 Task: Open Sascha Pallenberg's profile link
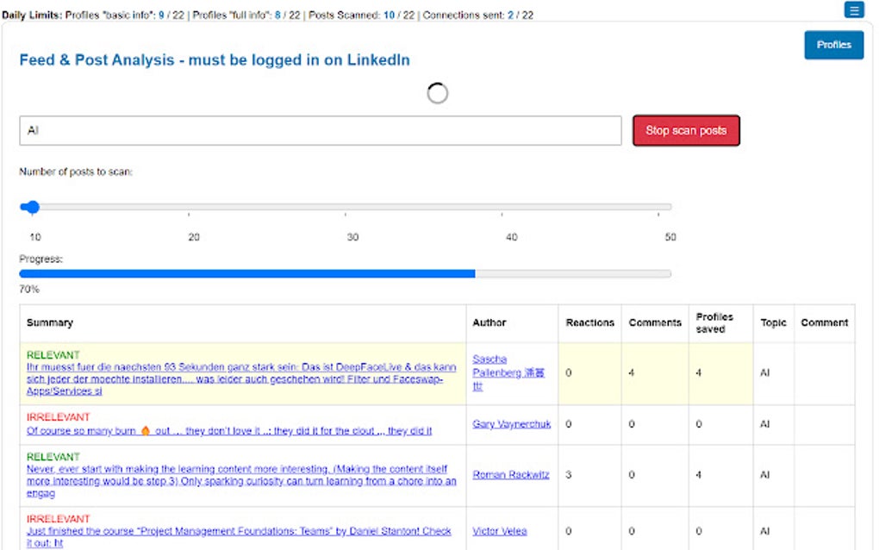pyautogui.click(x=503, y=372)
